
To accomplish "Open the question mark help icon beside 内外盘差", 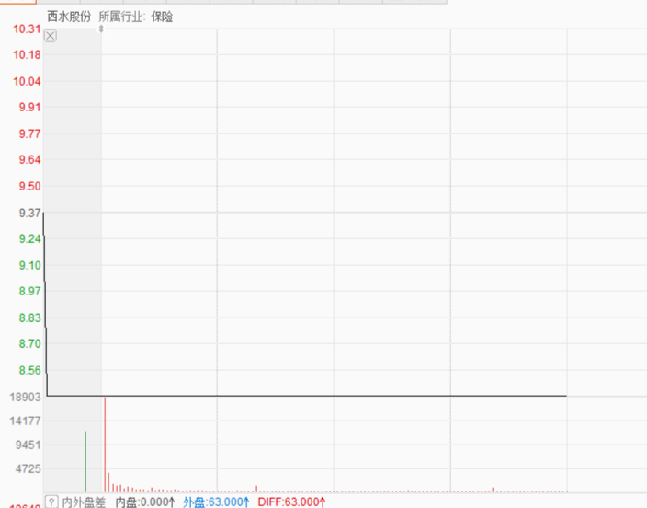I will tap(51, 502).
